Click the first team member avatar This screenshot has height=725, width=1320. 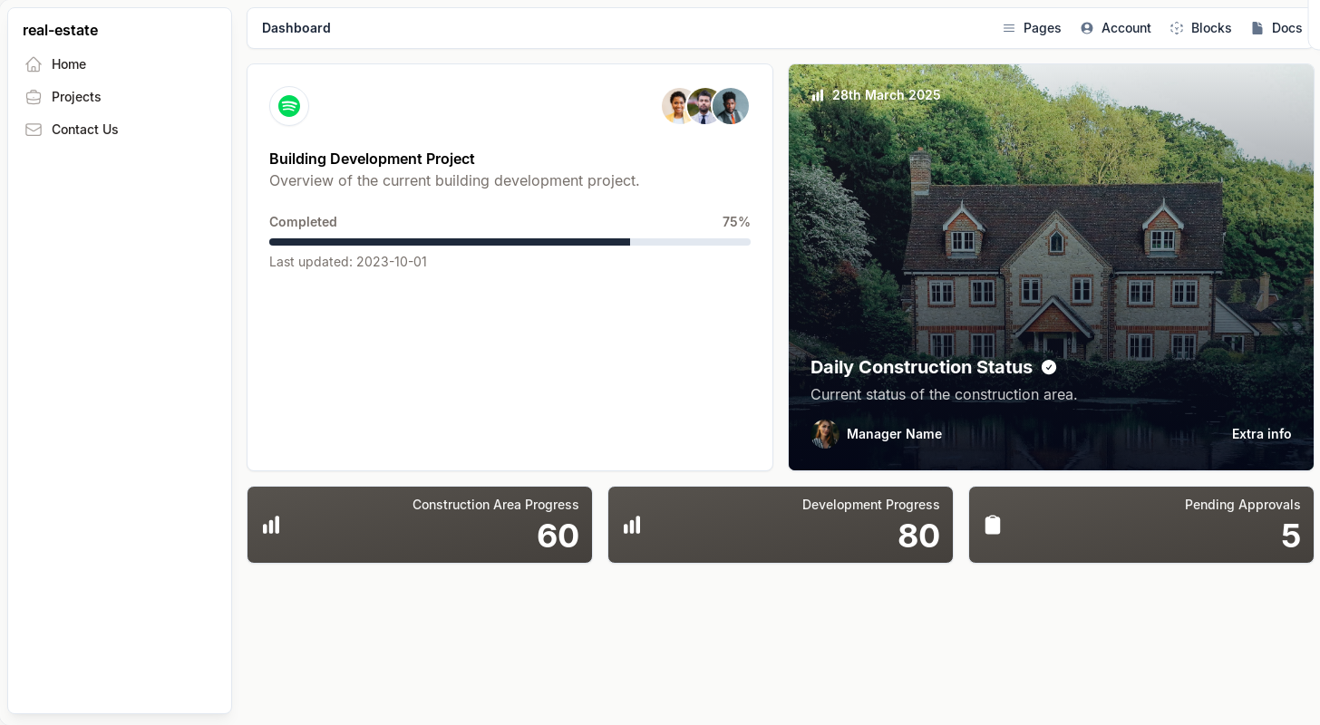click(x=676, y=106)
